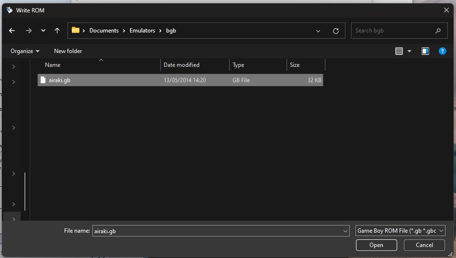This screenshot has height=258, width=456.
Task: Click the GB File type cell
Action: pos(241,80)
